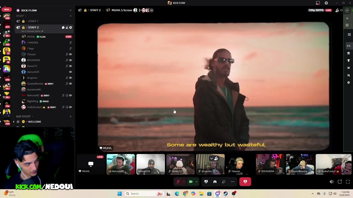
Task: Open the server with the 677 badge
Action: [x=7, y=26]
